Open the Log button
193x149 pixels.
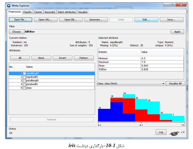[161, 132]
